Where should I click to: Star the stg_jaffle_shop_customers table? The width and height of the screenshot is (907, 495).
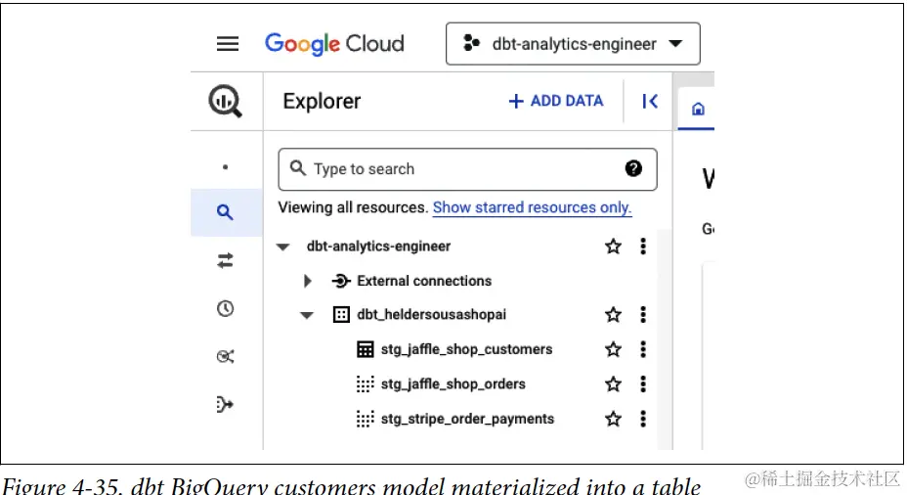613,349
